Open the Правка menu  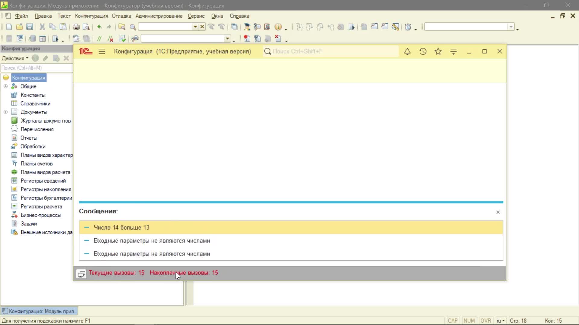point(43,16)
